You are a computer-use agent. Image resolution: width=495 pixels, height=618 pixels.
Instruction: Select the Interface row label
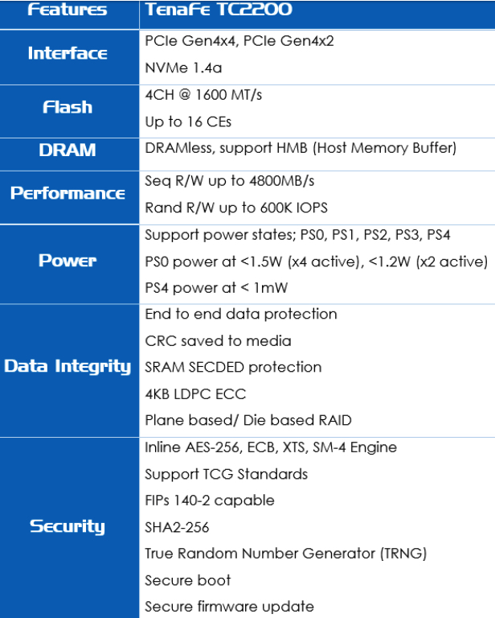click(x=67, y=53)
